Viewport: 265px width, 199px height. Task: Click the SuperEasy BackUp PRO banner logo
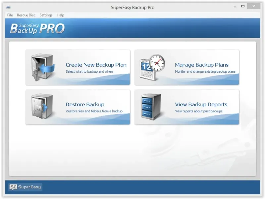tap(37, 28)
